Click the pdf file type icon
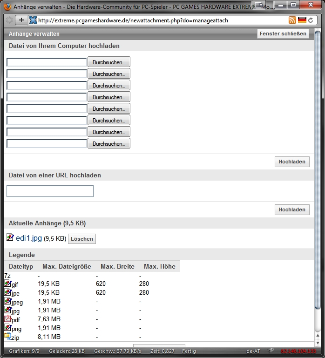The image size is (325, 358). 8,319
